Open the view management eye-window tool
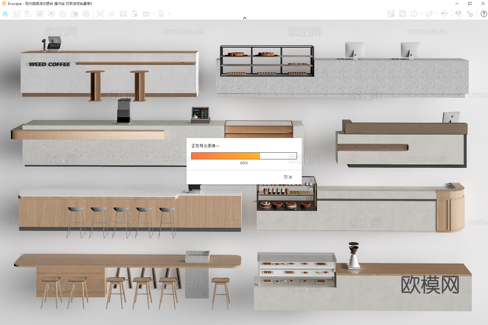488x325 pixels. 40,14
